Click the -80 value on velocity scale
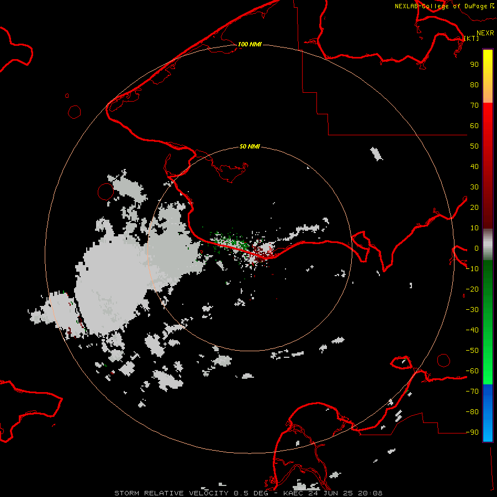The height and width of the screenshot is (497, 497). pos(472,412)
